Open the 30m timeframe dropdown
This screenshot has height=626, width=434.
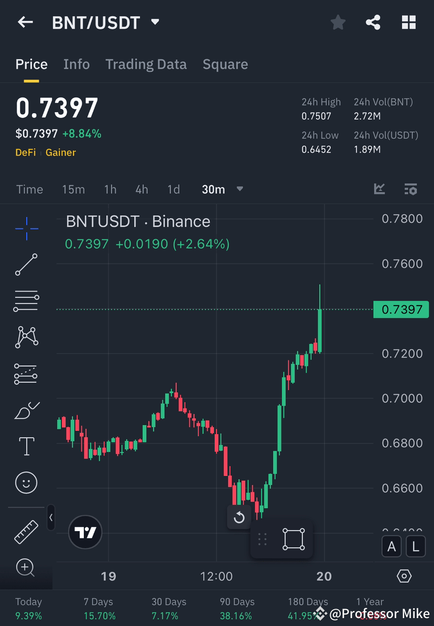point(223,189)
